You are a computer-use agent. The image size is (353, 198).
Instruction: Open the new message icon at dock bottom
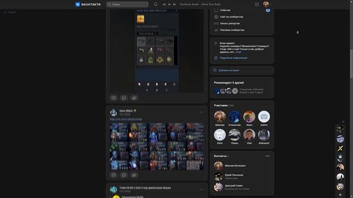[x=340, y=195]
